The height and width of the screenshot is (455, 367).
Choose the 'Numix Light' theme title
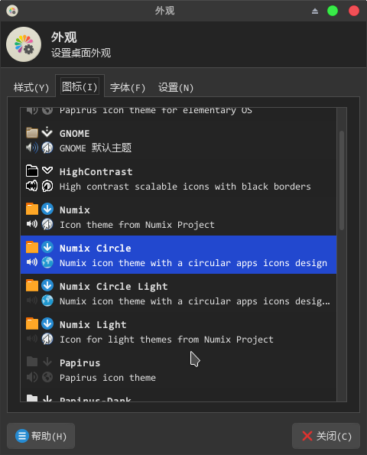pos(93,325)
